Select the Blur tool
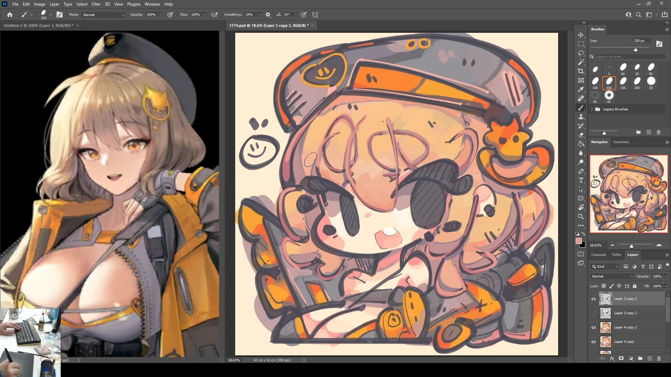The image size is (671, 377). point(581,153)
